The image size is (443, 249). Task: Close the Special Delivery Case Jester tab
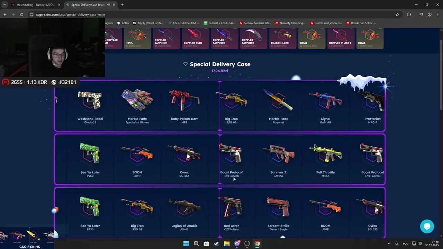point(114,5)
